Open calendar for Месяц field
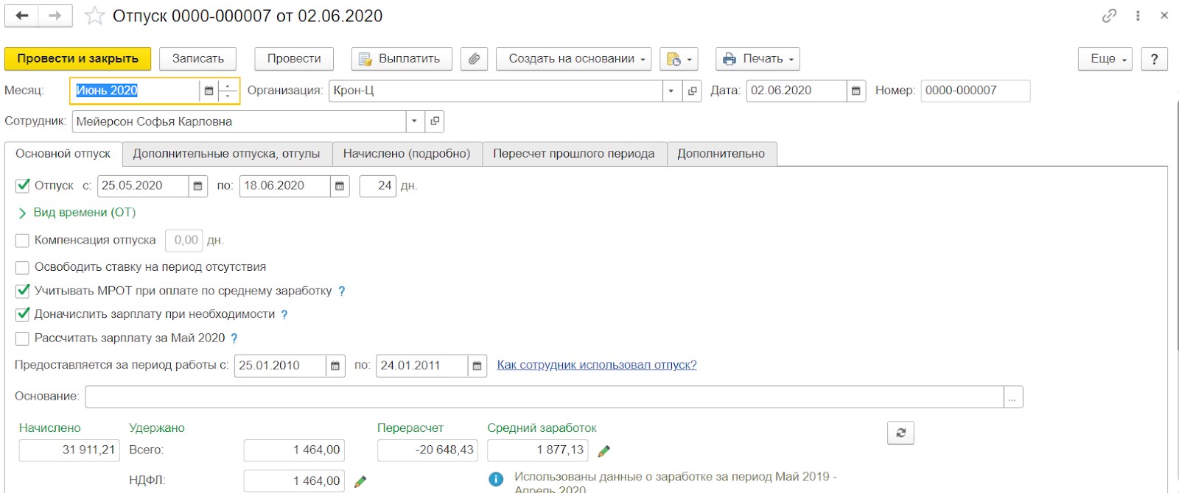1179x493 pixels. pyautogui.click(x=209, y=91)
